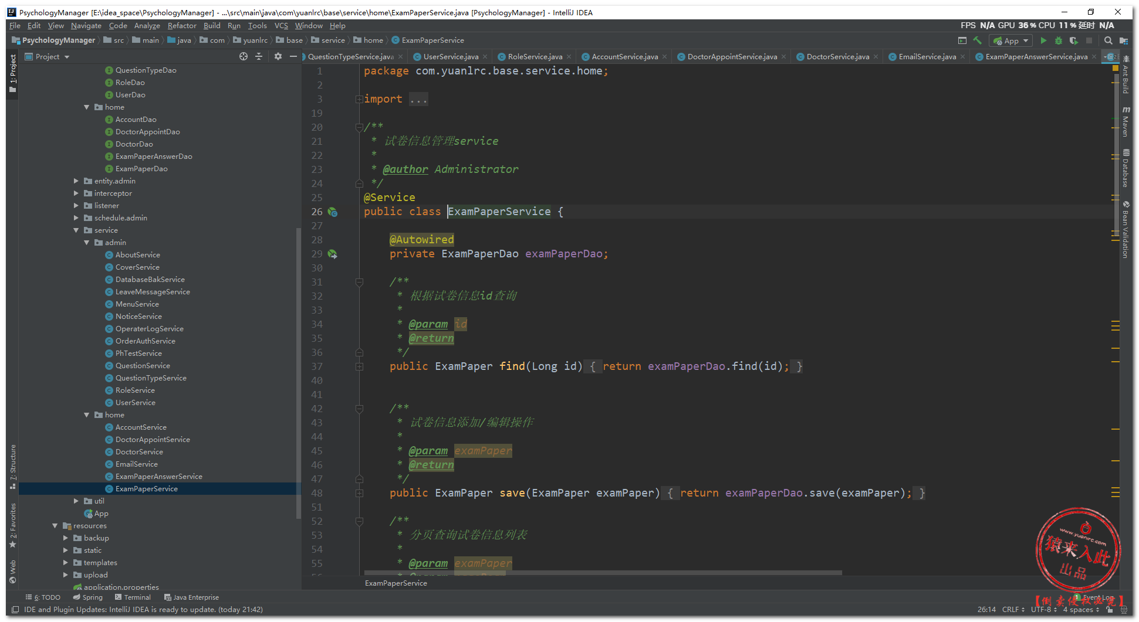Open the App run configuration dropdown

pos(1011,40)
